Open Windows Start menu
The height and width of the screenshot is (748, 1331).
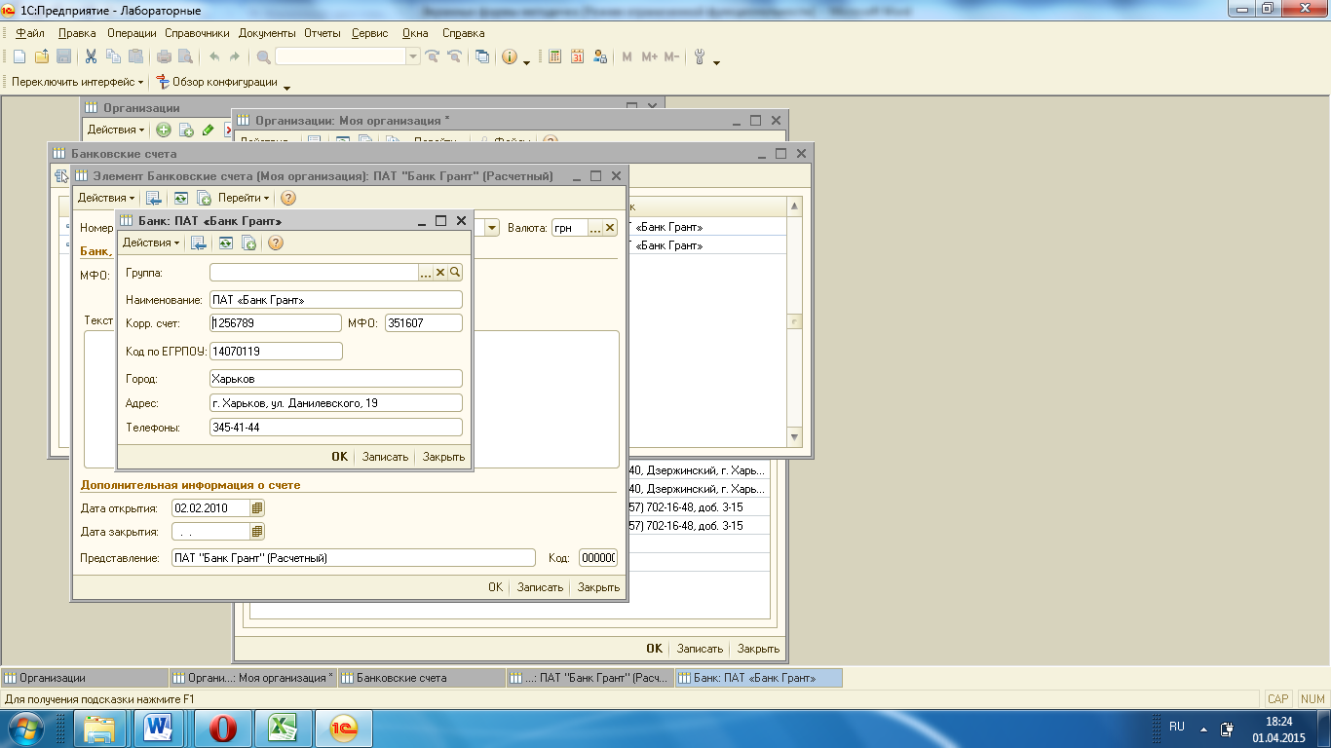point(28,728)
